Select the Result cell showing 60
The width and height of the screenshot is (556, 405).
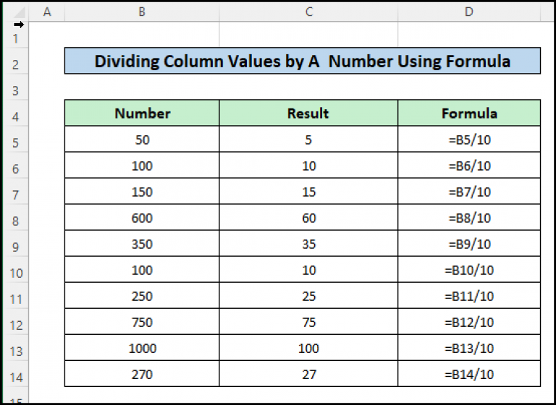point(308,218)
